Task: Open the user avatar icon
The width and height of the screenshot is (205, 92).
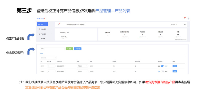Action: (188, 19)
